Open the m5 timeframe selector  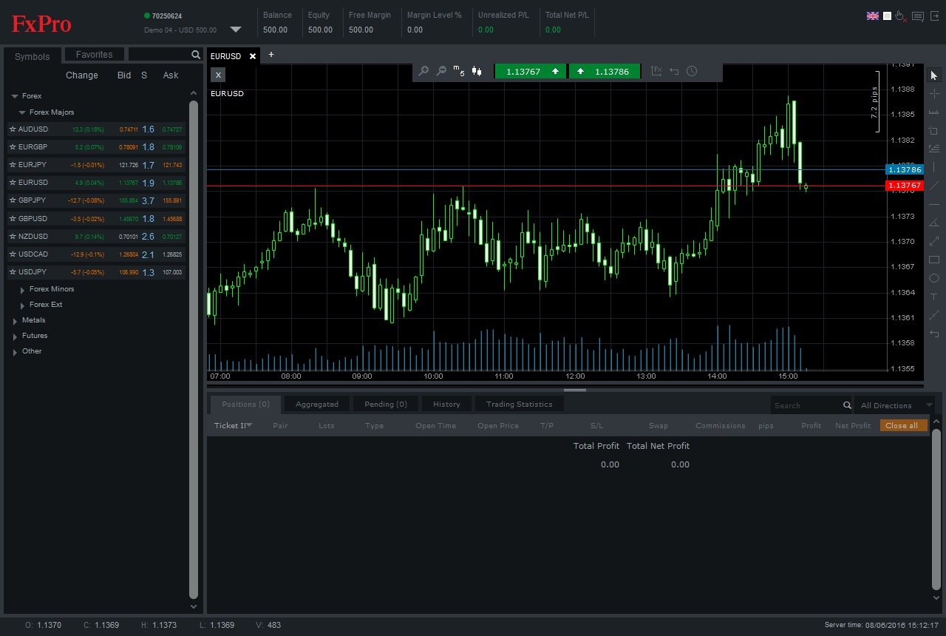459,71
